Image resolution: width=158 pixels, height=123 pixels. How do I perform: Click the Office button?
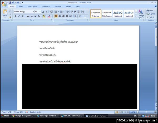click(x=4, y=4)
